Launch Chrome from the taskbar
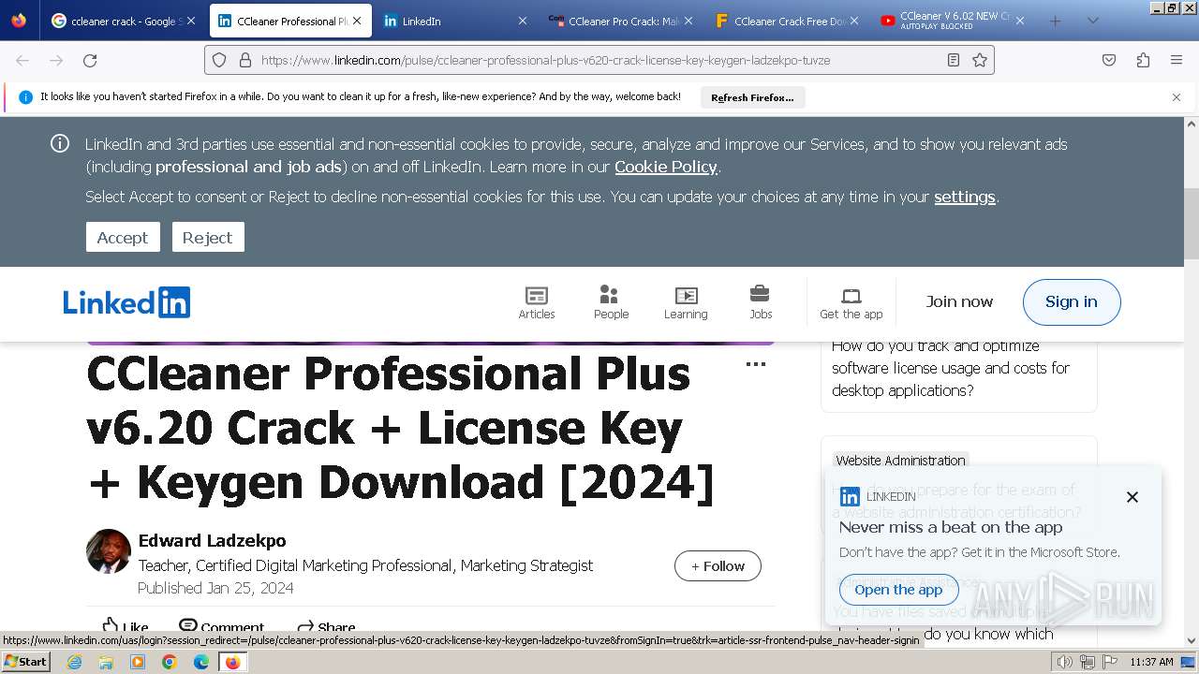1199x674 pixels. point(170,662)
